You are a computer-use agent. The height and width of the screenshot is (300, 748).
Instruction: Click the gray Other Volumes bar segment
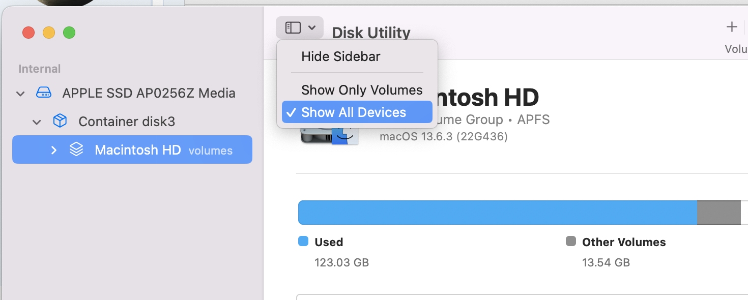pyautogui.click(x=718, y=213)
